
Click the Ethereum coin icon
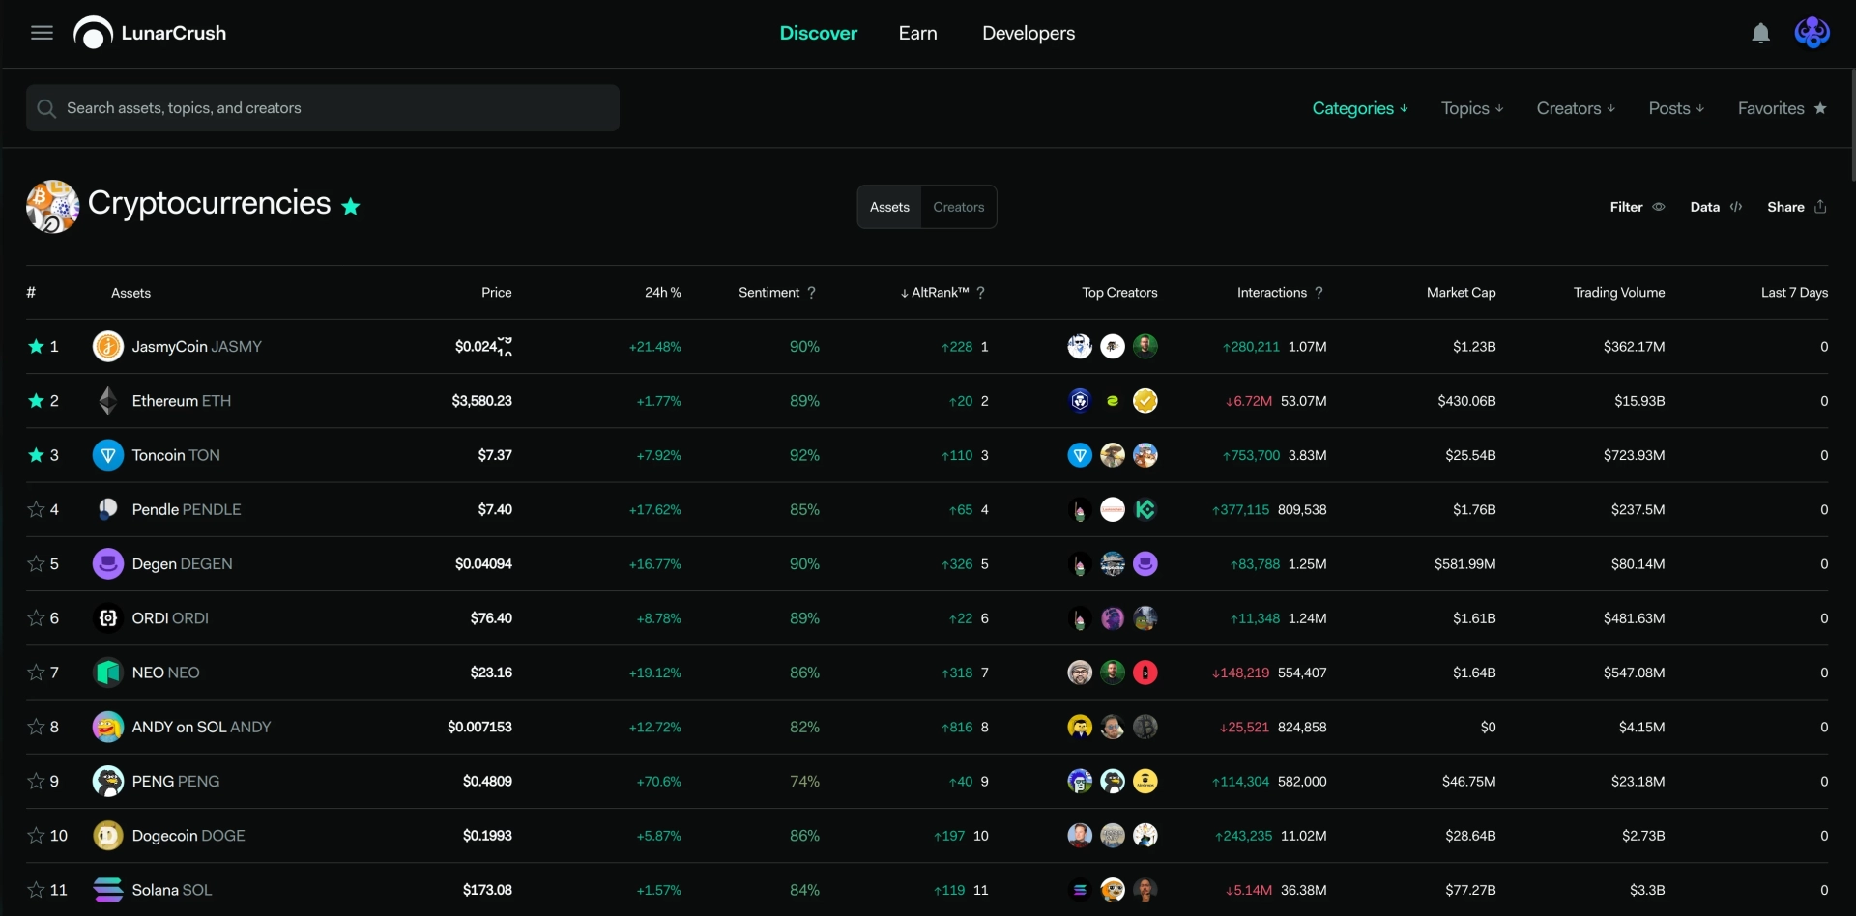coord(108,400)
